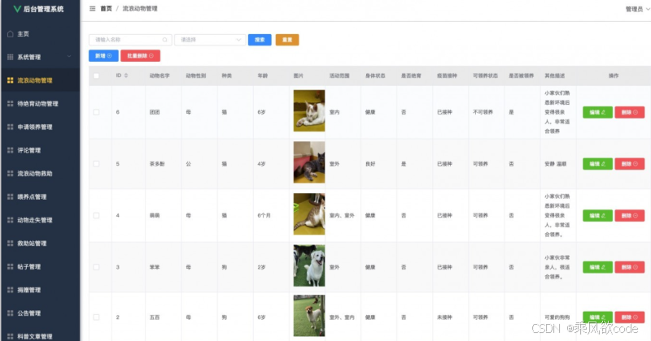Click the blue 搜索 button
Screen dimensions: 651x341
pos(260,40)
